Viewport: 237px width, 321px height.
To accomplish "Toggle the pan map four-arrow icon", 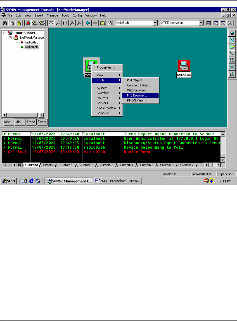I will pyautogui.click(x=51, y=23).
